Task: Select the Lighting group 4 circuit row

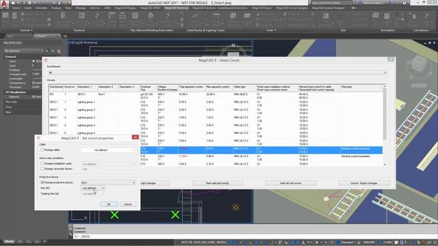Action: 216,127
